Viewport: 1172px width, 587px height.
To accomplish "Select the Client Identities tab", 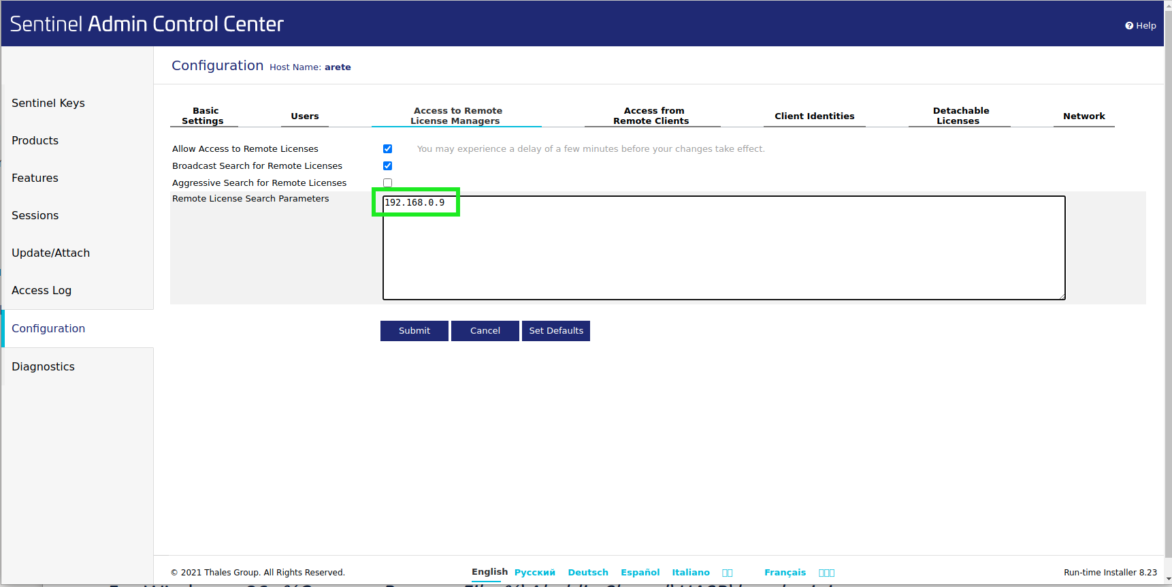I will tap(814, 116).
